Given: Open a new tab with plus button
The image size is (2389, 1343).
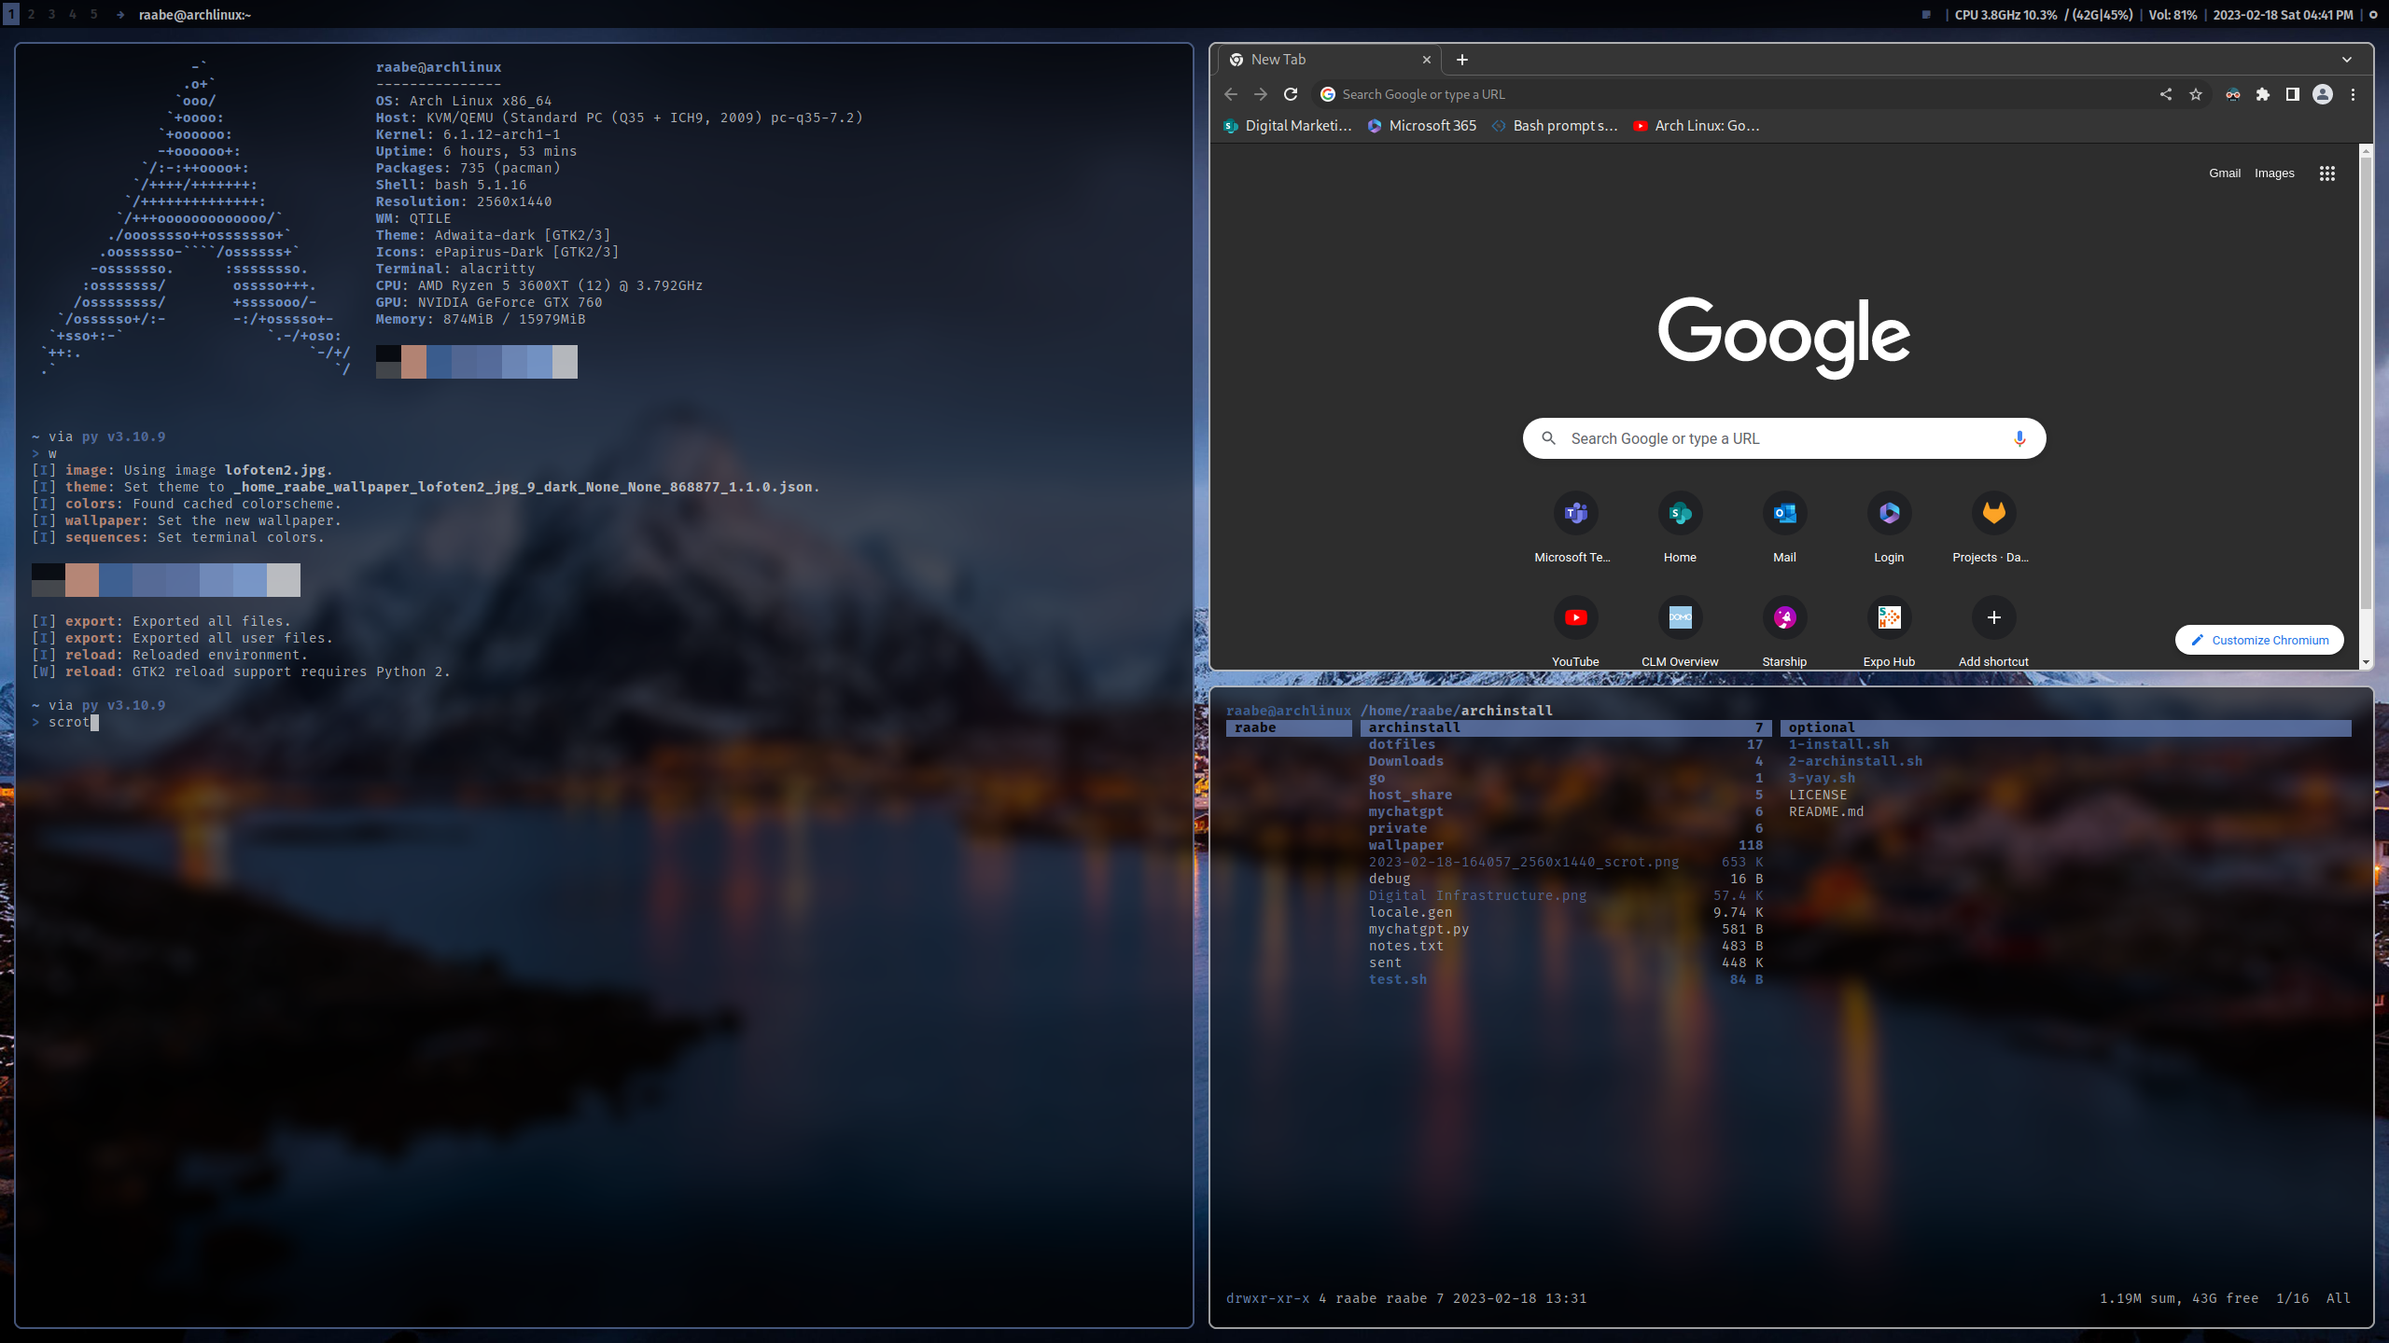Looking at the screenshot, I should (x=1462, y=60).
